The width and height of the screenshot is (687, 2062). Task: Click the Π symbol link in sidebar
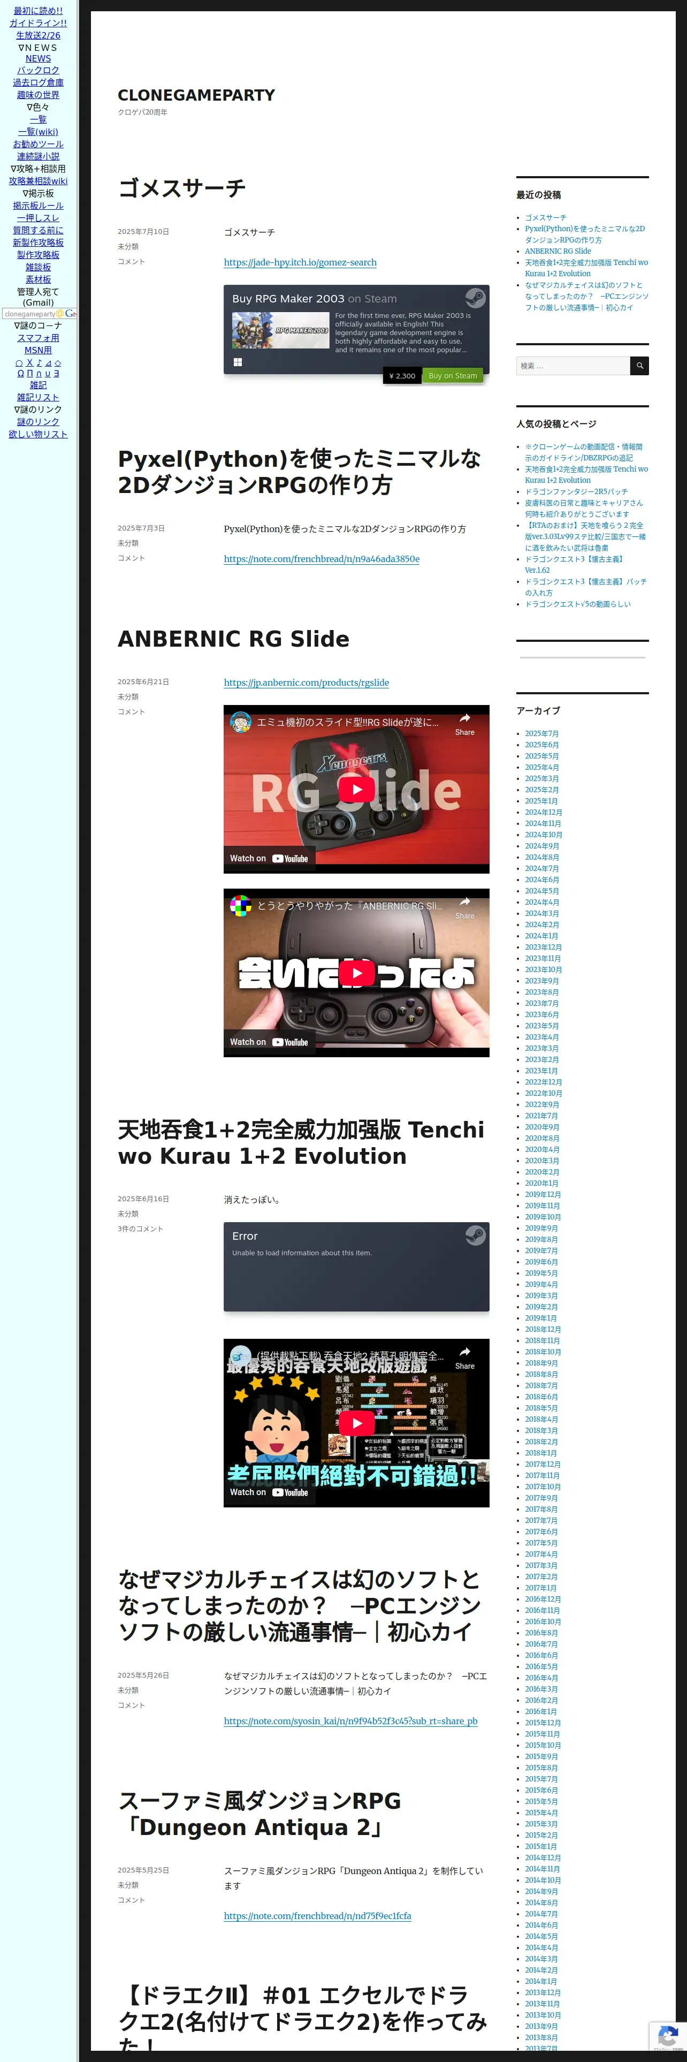(29, 374)
